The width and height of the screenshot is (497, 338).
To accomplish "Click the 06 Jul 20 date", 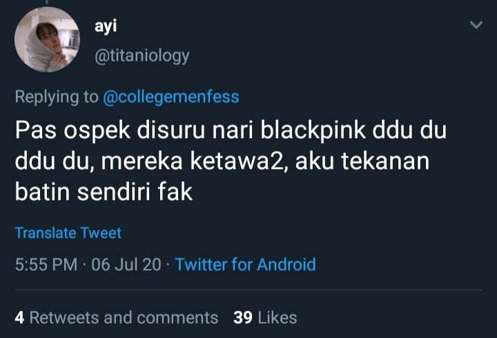I will pyautogui.click(x=126, y=264).
